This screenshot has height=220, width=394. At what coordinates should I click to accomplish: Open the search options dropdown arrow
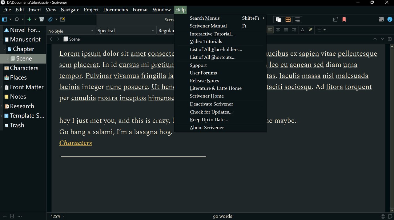coord(23,19)
